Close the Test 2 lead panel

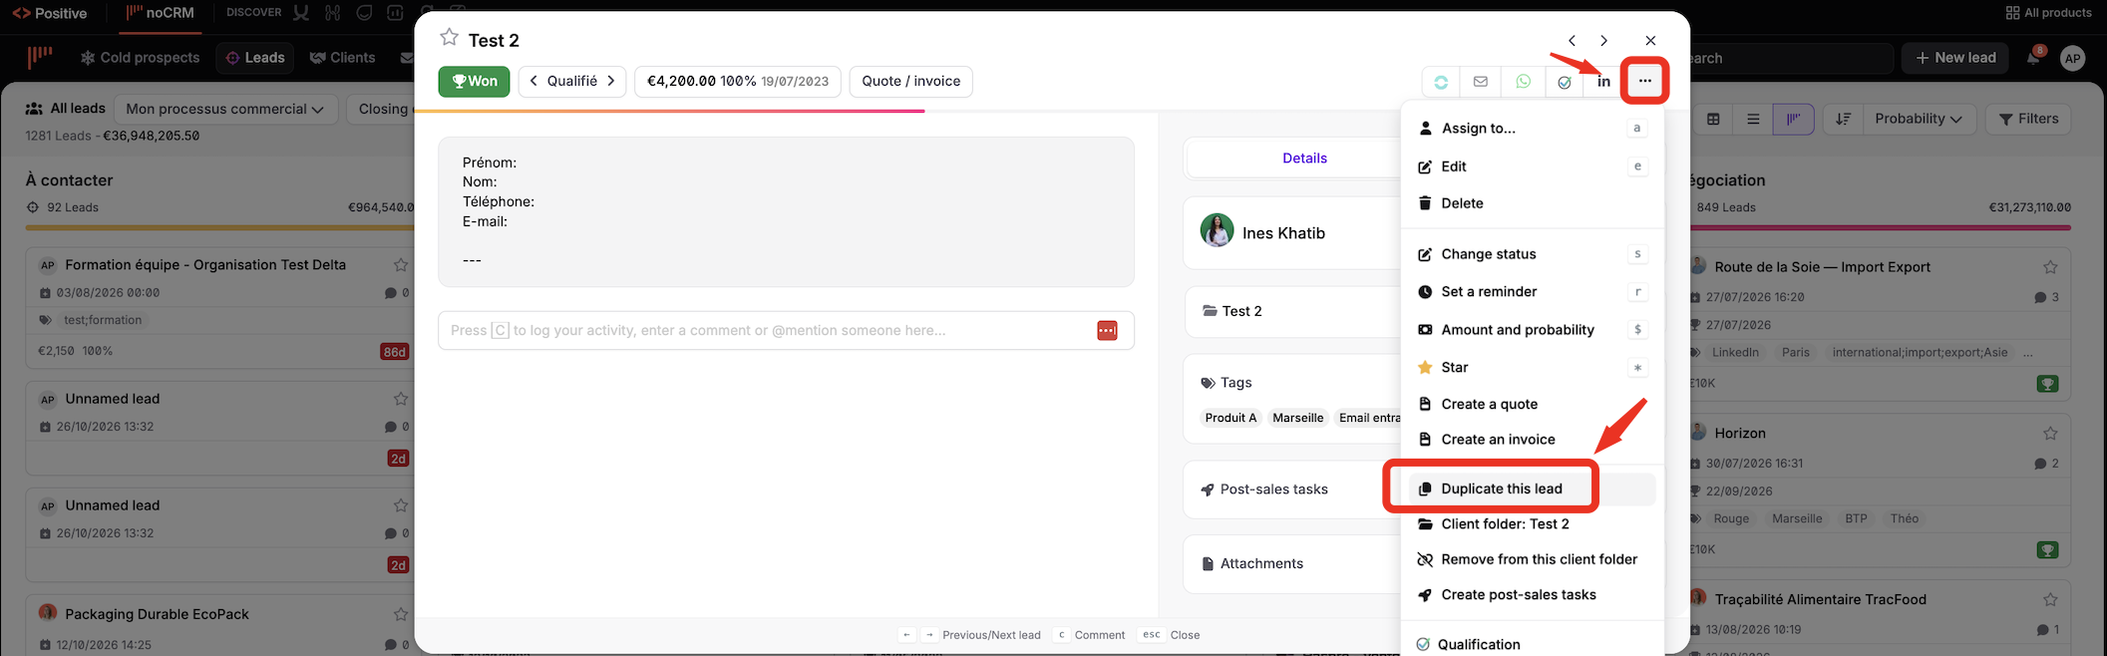tap(1650, 41)
